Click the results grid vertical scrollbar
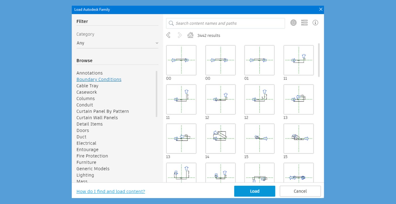Viewport: 396px width, 204px height. (x=319, y=60)
